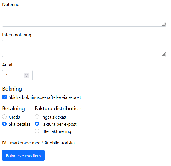Focus the Intern notering text area

pyautogui.click(x=82, y=48)
